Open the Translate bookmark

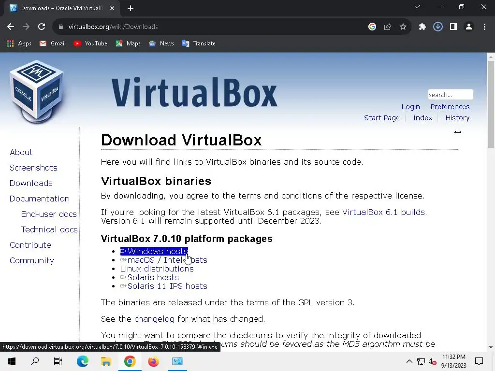[x=199, y=43]
